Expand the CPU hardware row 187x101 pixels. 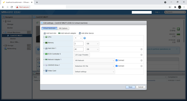pyautogui.click(x=44, y=37)
